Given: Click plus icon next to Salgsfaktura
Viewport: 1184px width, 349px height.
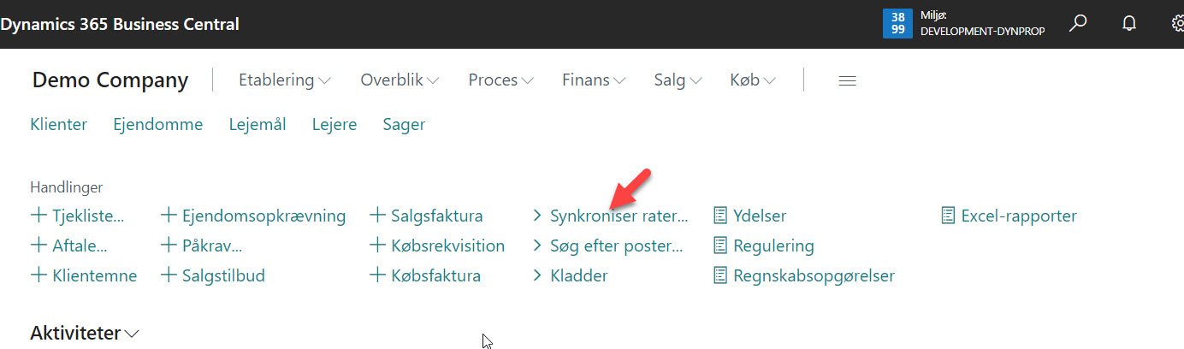Looking at the screenshot, I should 377,216.
